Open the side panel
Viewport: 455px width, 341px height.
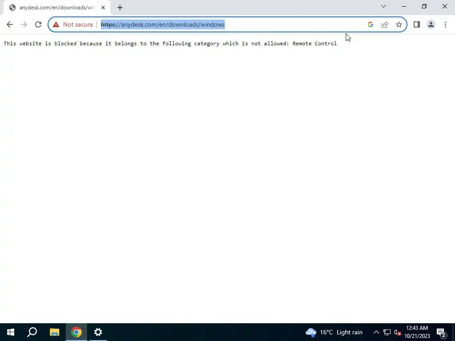click(417, 25)
